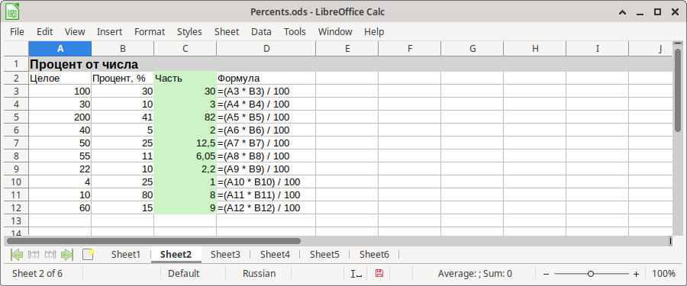The height and width of the screenshot is (286, 687).
Task: Open the View menu
Action: pyautogui.click(x=75, y=31)
